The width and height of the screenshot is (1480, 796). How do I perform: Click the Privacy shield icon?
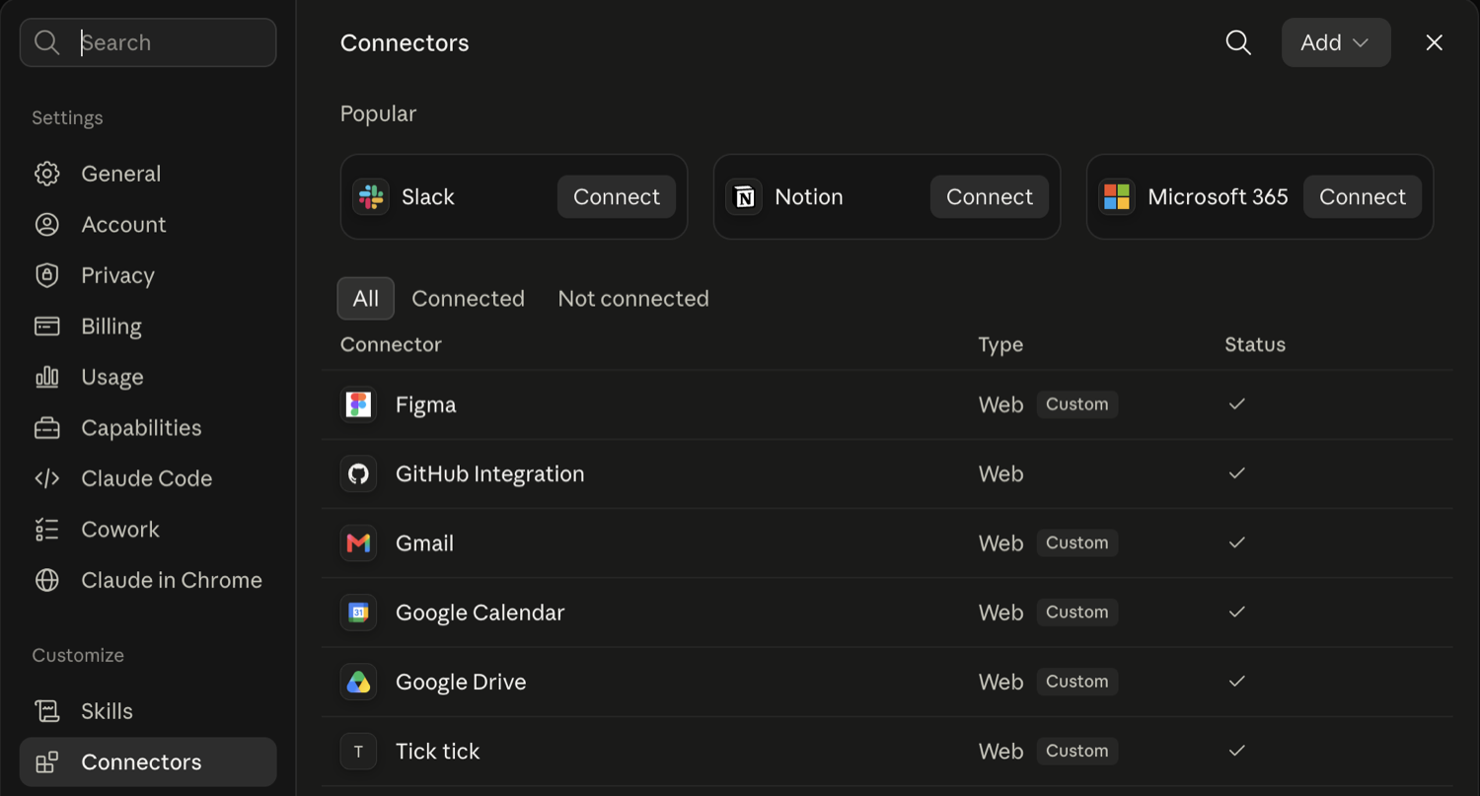pos(47,275)
